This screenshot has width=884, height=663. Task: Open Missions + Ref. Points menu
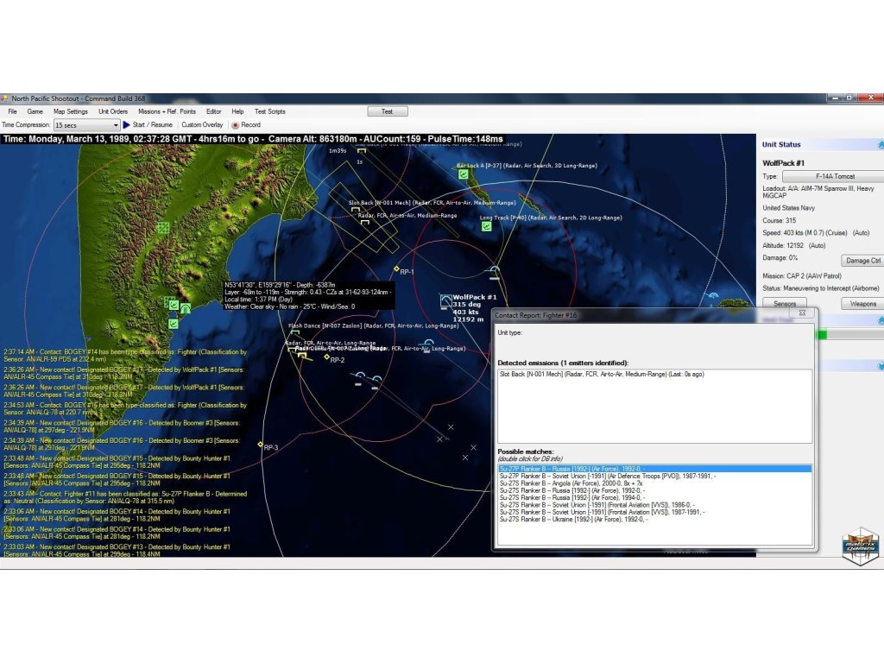pos(167,111)
